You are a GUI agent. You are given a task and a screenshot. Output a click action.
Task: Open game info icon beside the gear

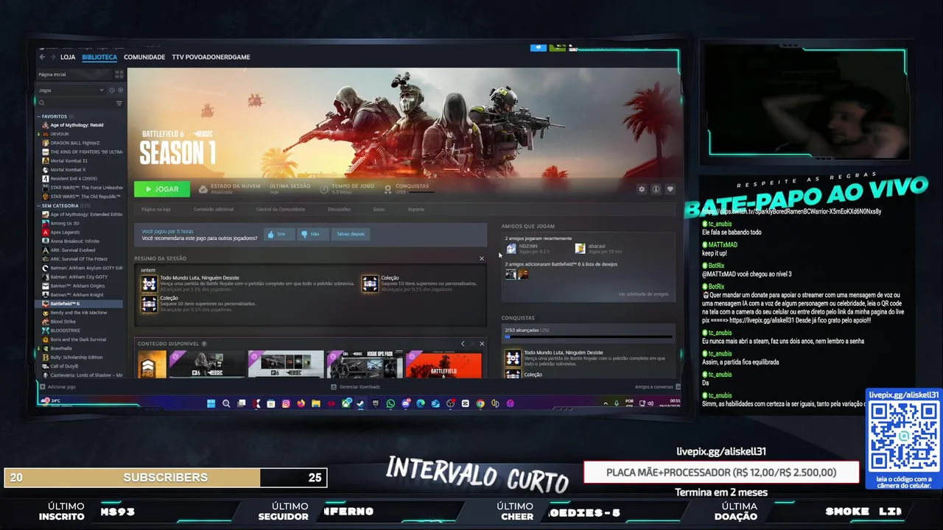click(656, 189)
